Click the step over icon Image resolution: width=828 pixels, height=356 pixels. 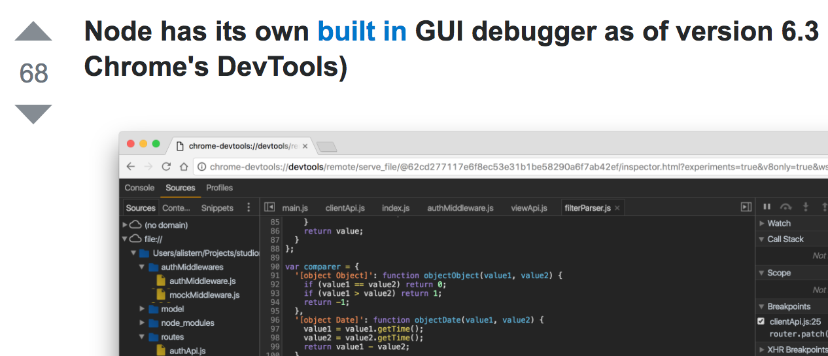point(786,207)
